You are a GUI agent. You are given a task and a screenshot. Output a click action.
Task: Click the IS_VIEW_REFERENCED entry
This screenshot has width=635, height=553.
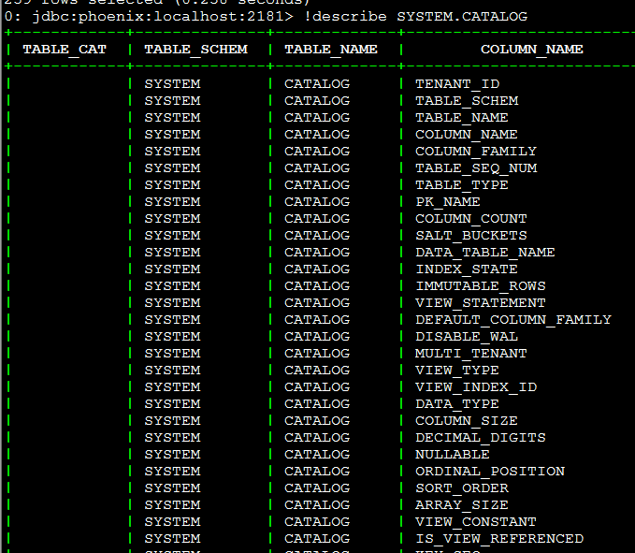click(x=499, y=538)
